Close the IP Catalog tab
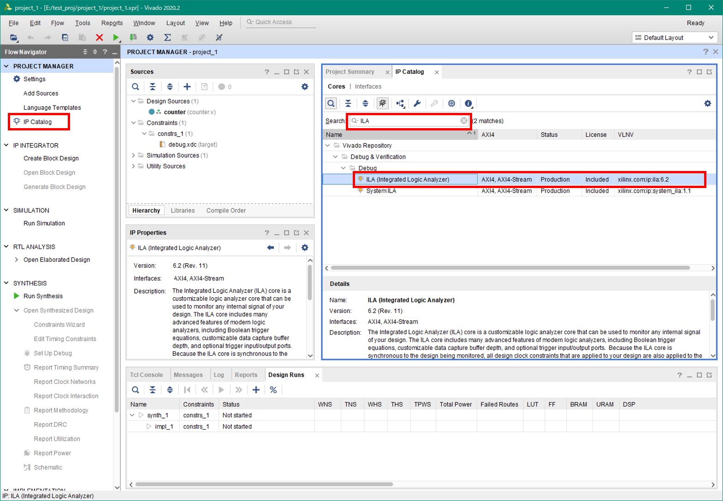This screenshot has height=501, width=723. coord(437,72)
